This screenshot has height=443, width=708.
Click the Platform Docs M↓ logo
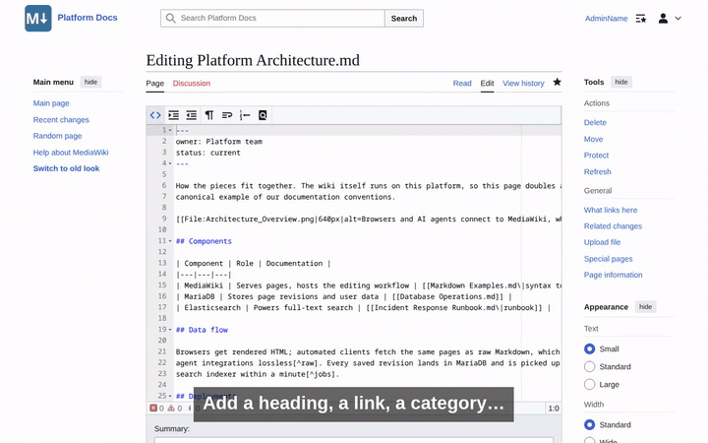coord(38,18)
